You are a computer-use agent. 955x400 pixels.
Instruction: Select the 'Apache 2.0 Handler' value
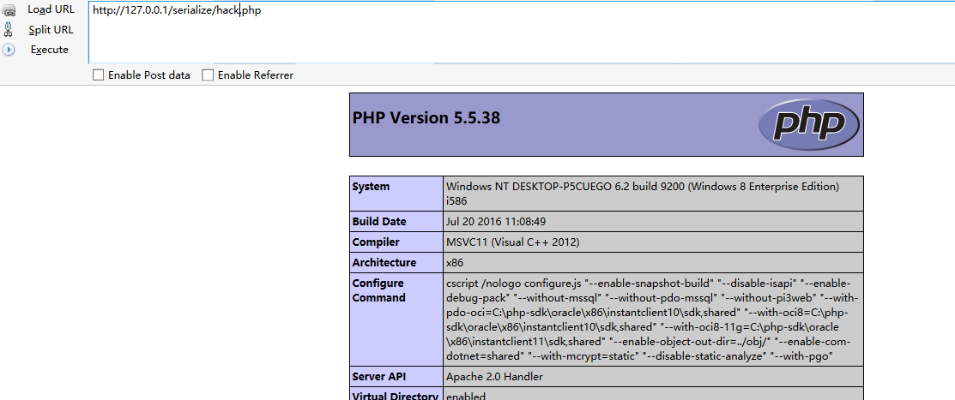tap(494, 376)
